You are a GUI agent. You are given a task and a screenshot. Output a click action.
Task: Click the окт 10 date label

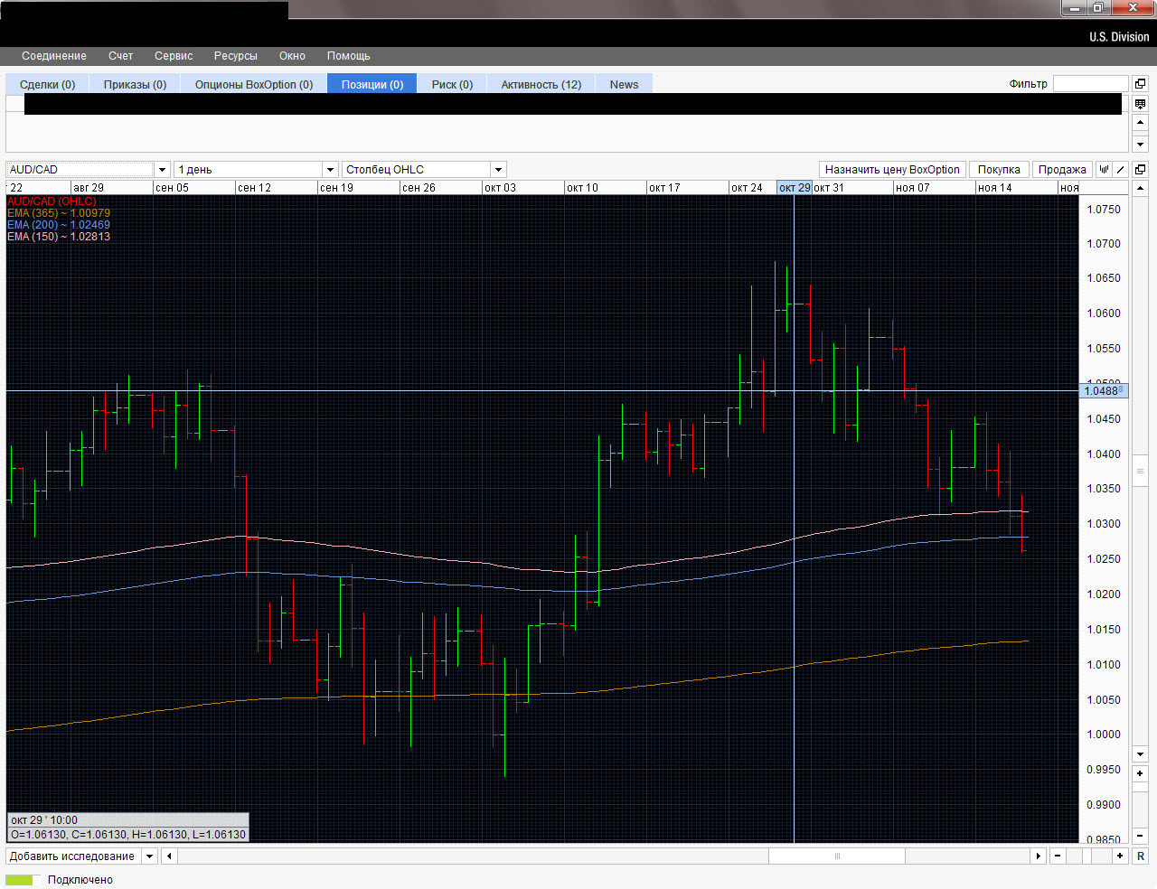[x=582, y=188]
